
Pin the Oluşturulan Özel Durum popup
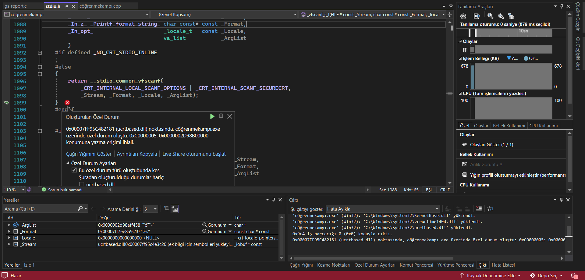tap(221, 116)
